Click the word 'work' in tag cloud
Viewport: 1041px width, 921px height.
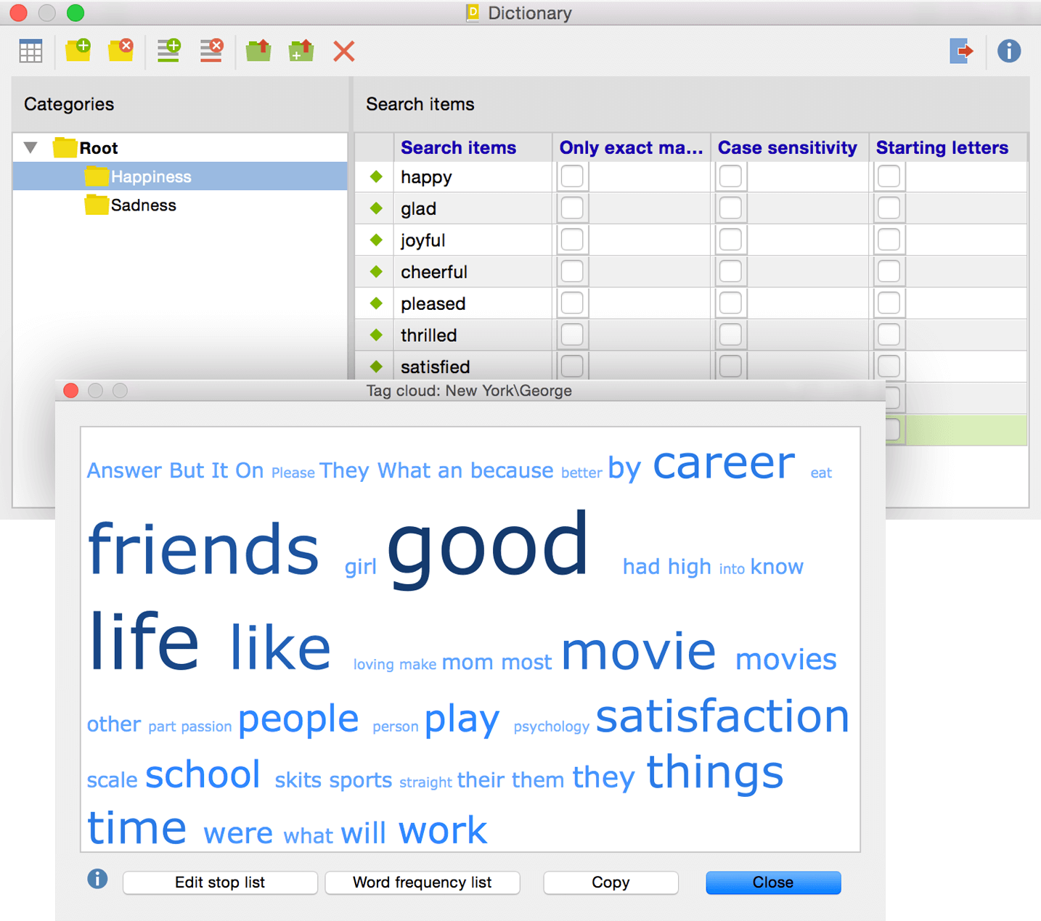443,830
